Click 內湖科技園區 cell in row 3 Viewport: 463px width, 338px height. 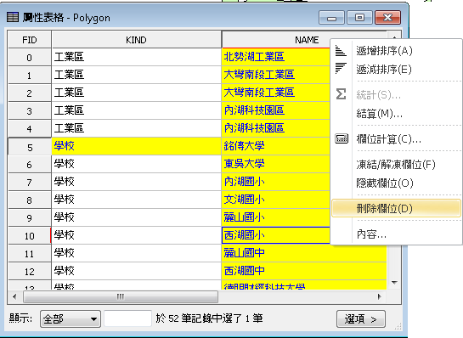[x=276, y=110]
